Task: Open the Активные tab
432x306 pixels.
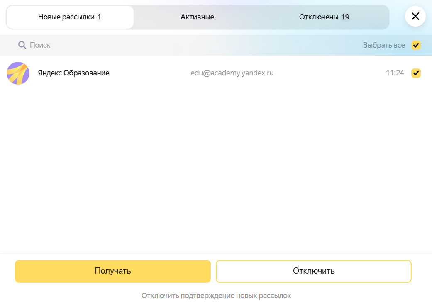Action: [197, 17]
